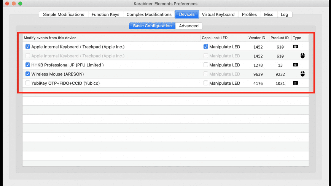Select the Basic Configuration sub-tab
This screenshot has width=331, height=186.
152,26
